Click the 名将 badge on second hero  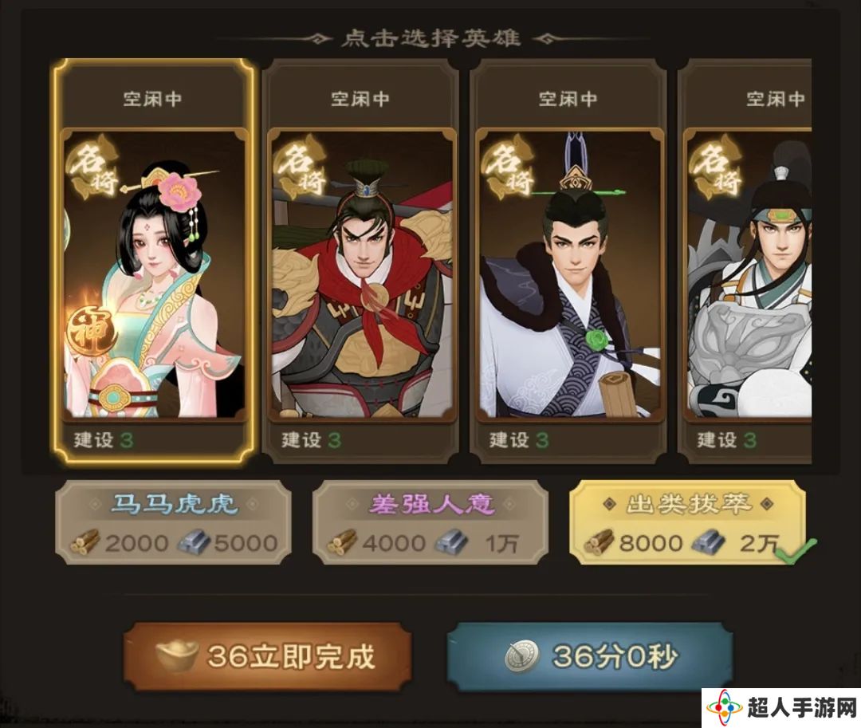tap(301, 166)
